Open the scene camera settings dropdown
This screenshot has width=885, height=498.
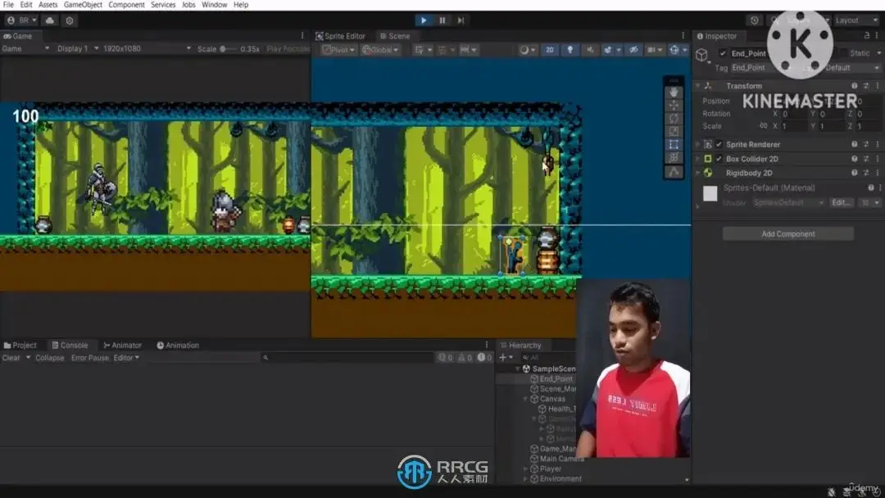pos(654,50)
